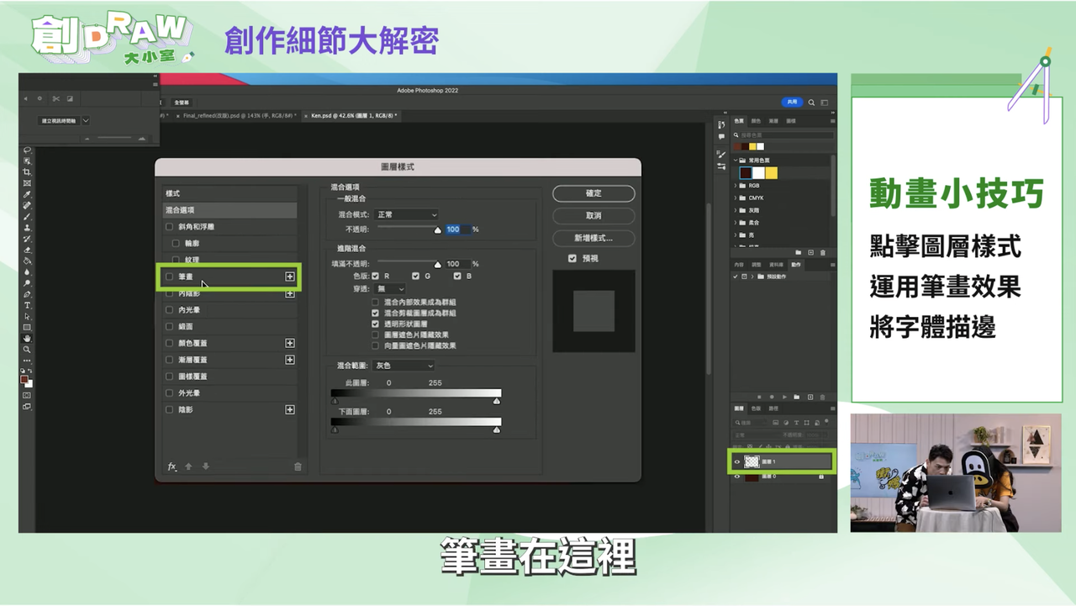Open the 混合範圍 gray dropdown
Screen dimensions: 1076x606
pyautogui.click(x=403, y=366)
